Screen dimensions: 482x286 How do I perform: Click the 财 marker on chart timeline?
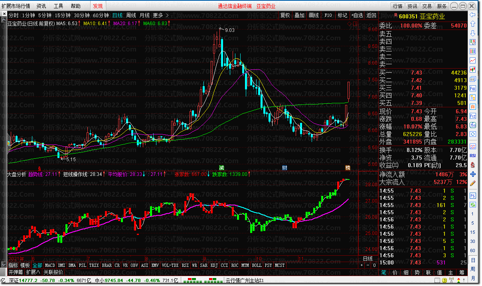284,168
